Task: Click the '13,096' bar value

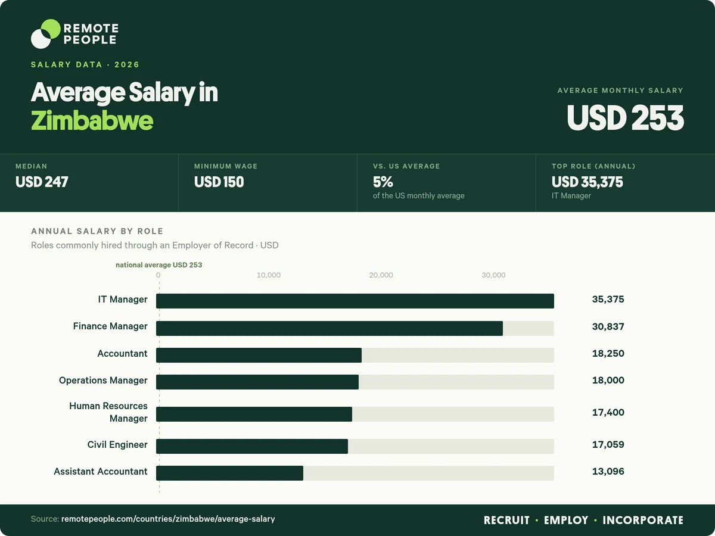Action: [x=608, y=472]
